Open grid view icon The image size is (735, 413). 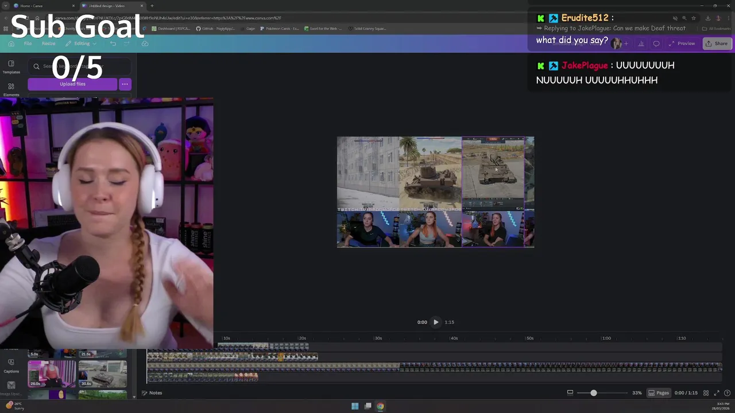(706, 393)
